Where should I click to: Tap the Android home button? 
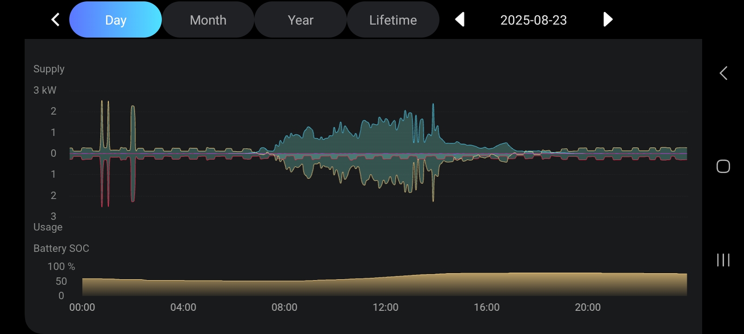tap(723, 166)
